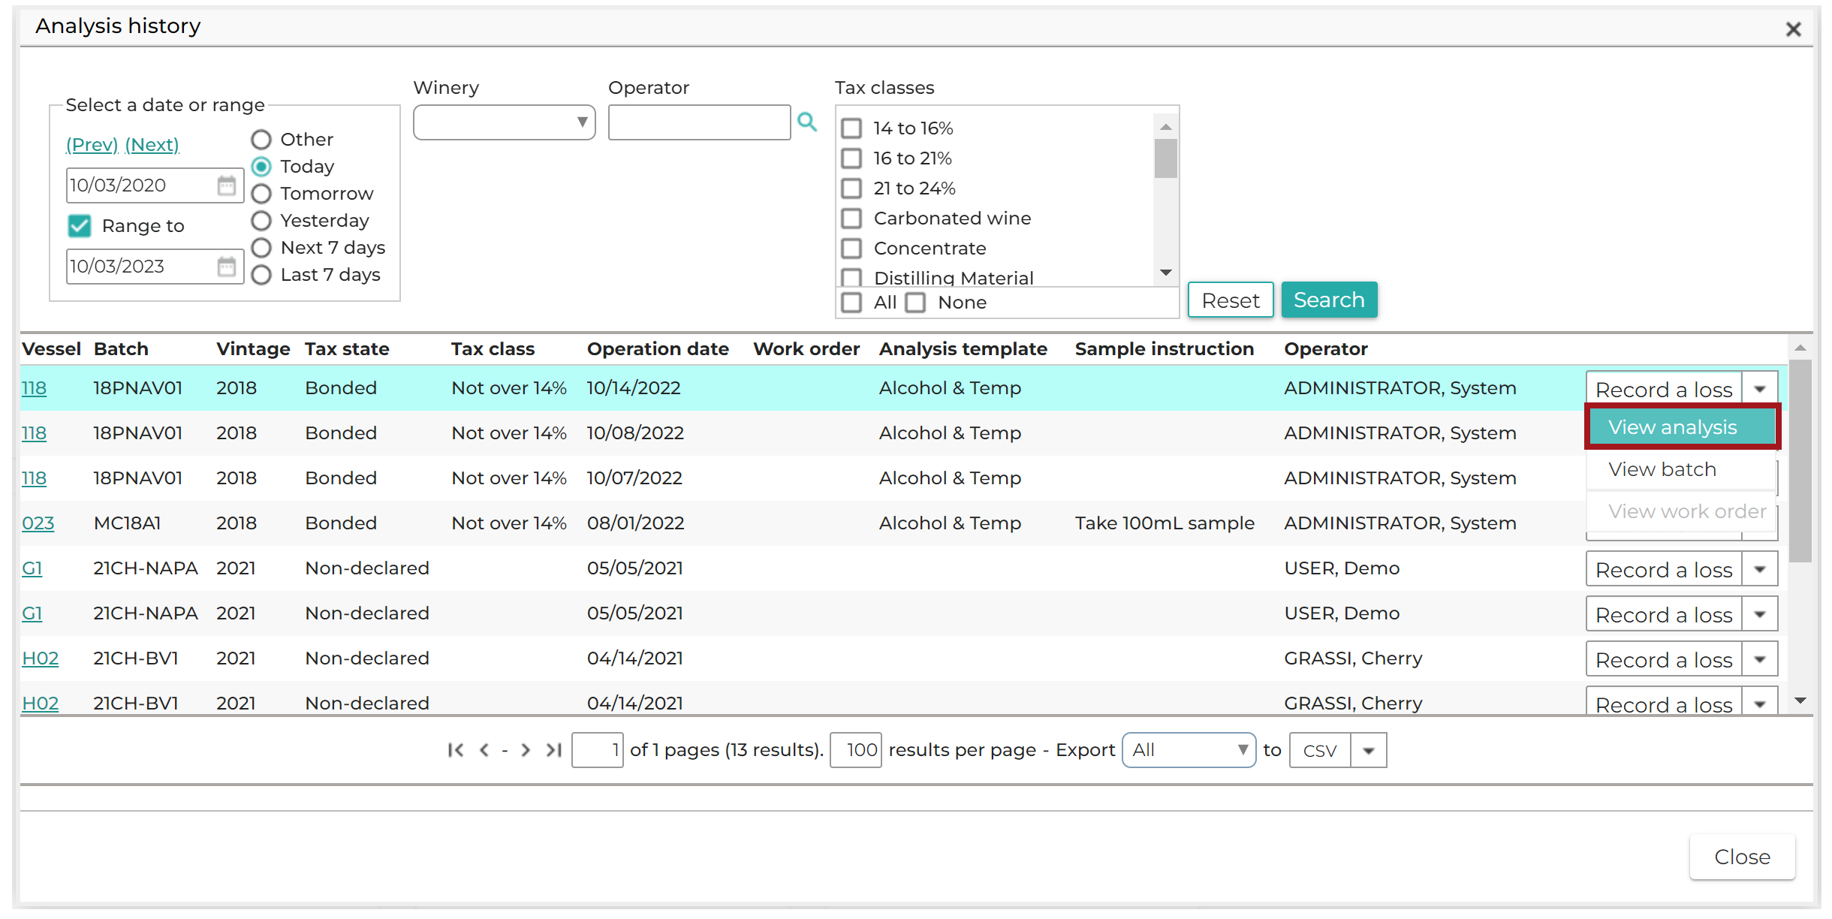Click Record a loss for second G1 row

point(1664,614)
